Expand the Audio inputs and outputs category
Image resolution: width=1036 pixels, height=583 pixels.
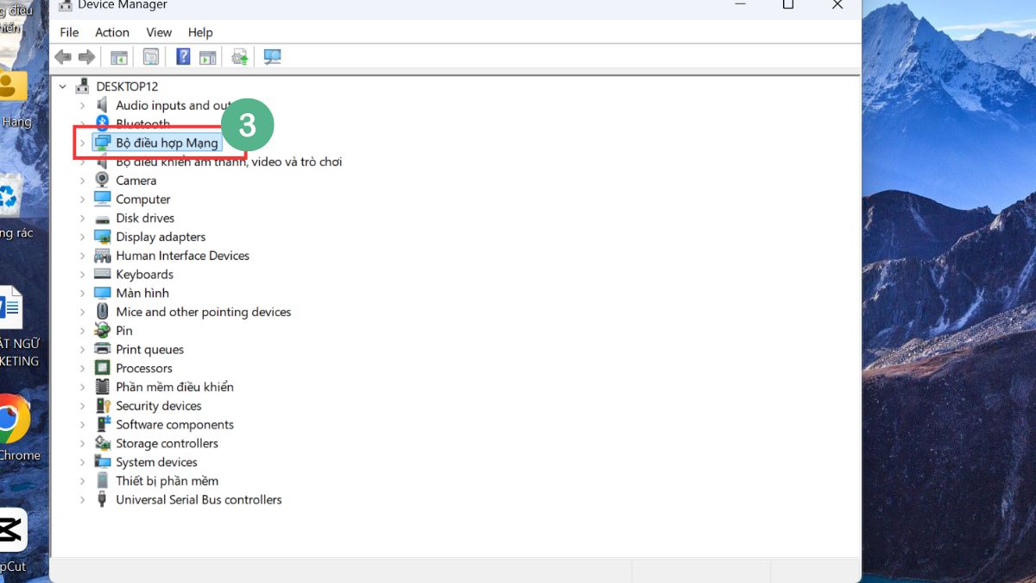(83, 105)
